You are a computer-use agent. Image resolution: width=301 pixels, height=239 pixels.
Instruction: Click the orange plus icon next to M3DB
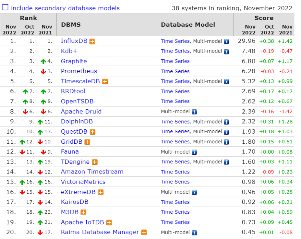click(x=83, y=212)
